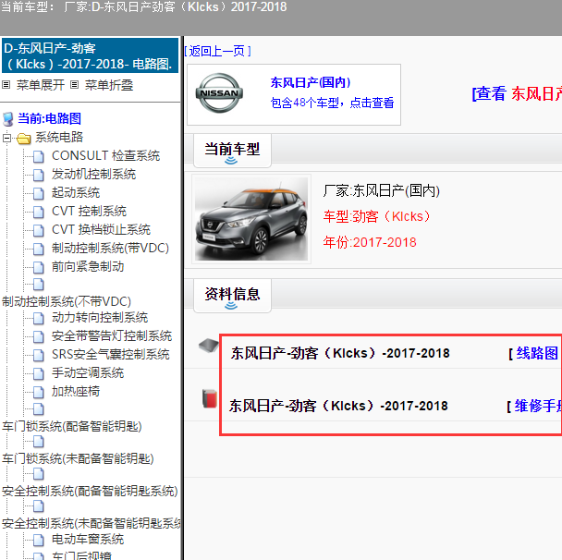The image size is (562, 560).
Task: Open the 维修手册 link
Action: coord(538,406)
